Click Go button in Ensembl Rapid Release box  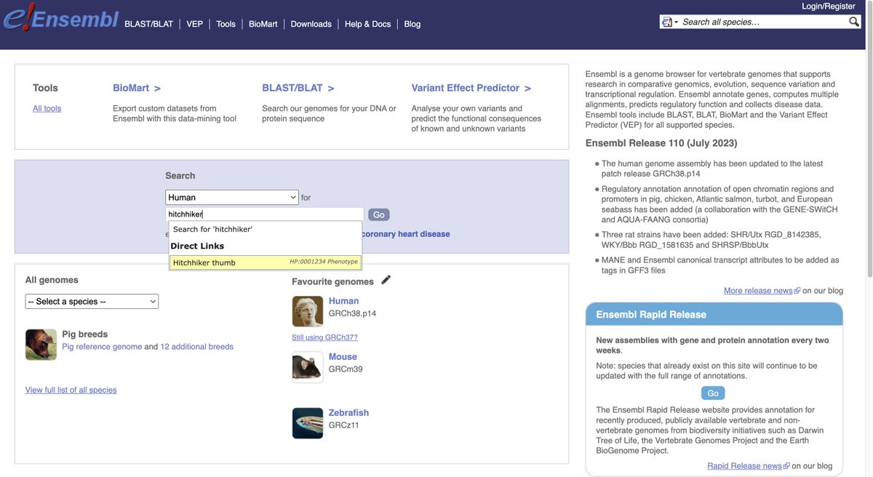(x=713, y=393)
